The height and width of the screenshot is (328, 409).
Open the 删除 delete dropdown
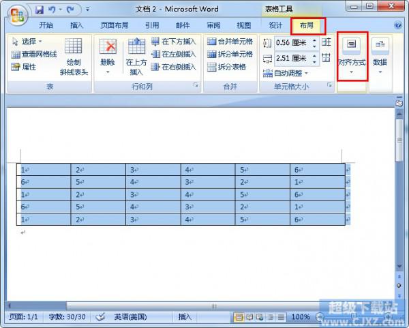tap(108, 57)
